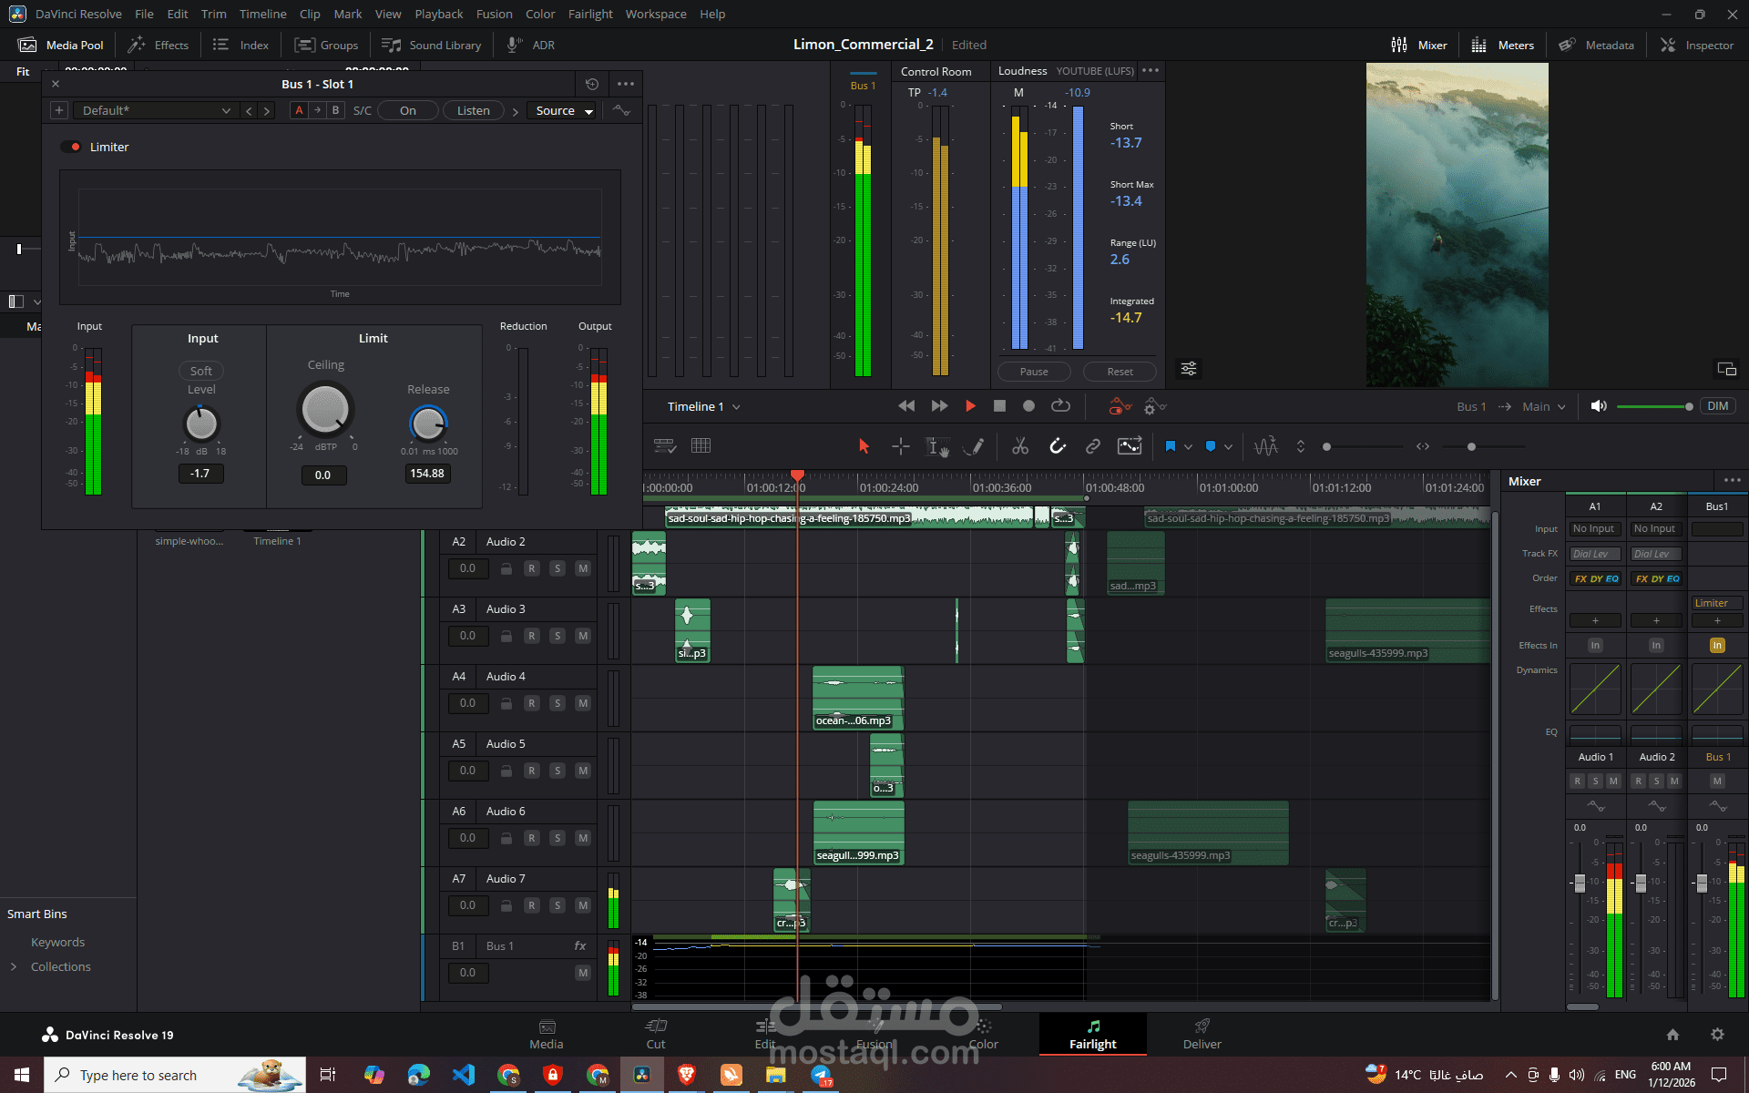Open the ADR microphone panel
The image size is (1749, 1093).
click(x=531, y=45)
